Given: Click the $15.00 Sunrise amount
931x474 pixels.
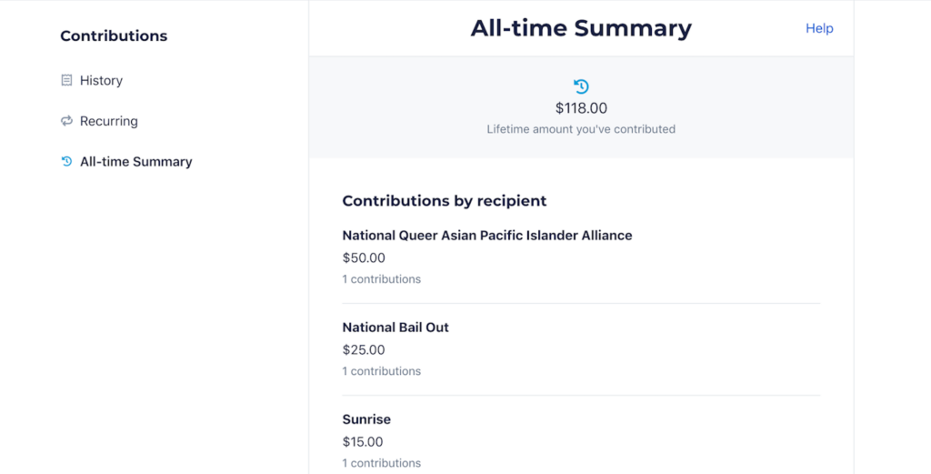Looking at the screenshot, I should (x=363, y=442).
